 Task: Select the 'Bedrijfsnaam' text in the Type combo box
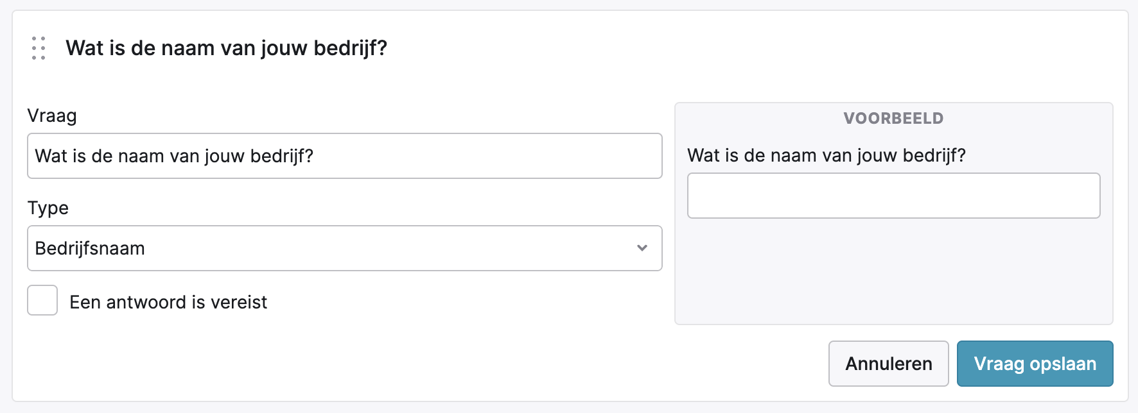[90, 248]
